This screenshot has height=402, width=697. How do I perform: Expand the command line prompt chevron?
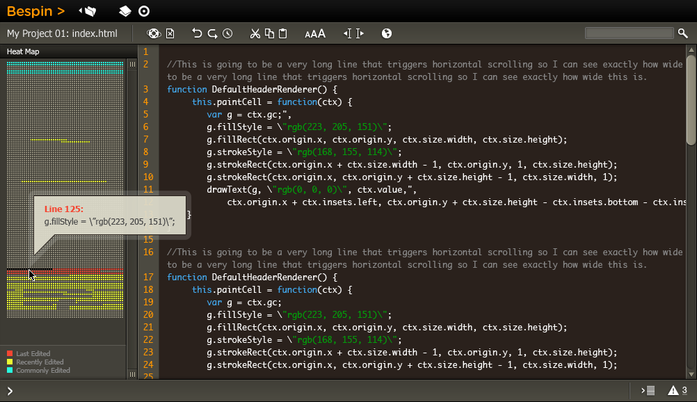[x=10, y=391]
